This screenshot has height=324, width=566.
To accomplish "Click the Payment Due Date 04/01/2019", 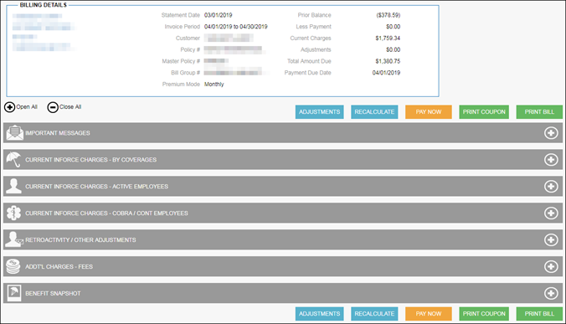I will [x=386, y=73].
